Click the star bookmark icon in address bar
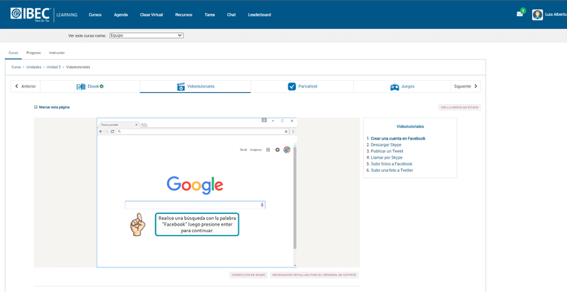Viewport: 567px width, 292px height. 286,132
